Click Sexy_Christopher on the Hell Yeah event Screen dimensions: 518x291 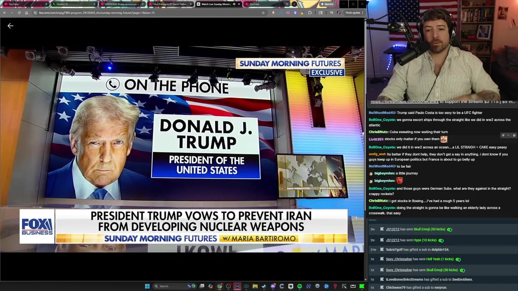(x=399, y=259)
